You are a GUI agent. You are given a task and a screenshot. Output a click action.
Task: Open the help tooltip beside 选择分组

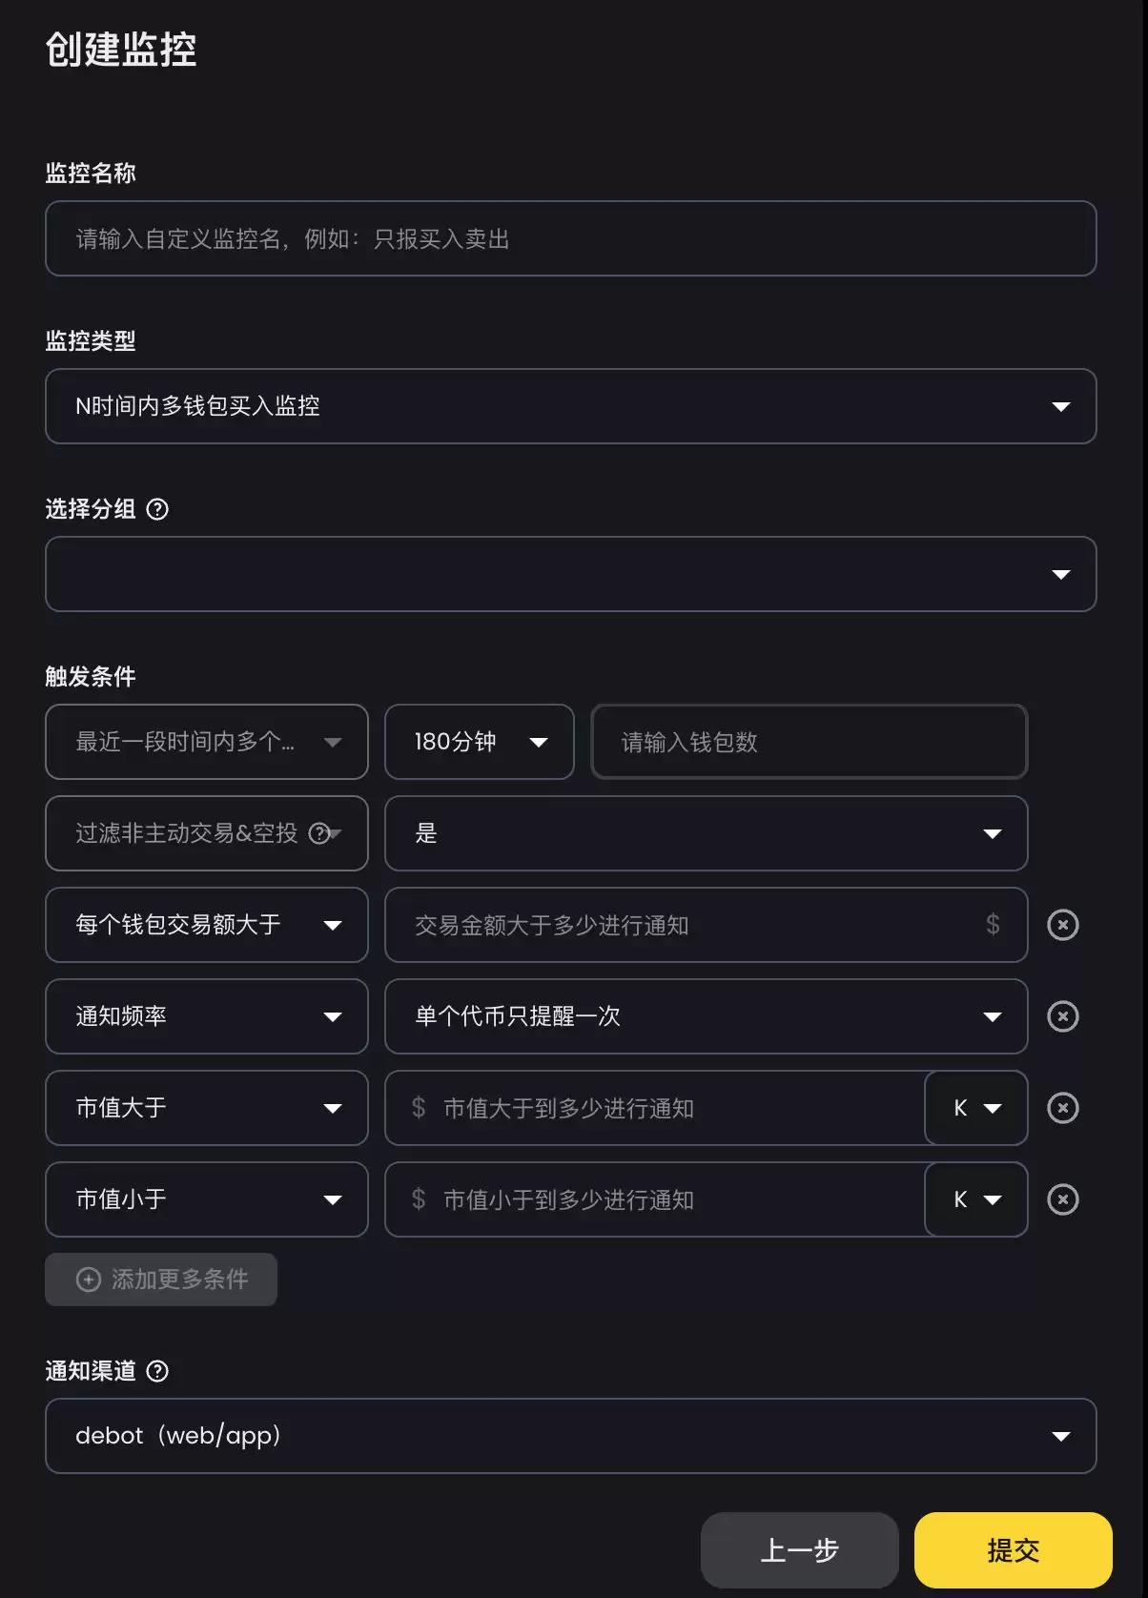158,510
